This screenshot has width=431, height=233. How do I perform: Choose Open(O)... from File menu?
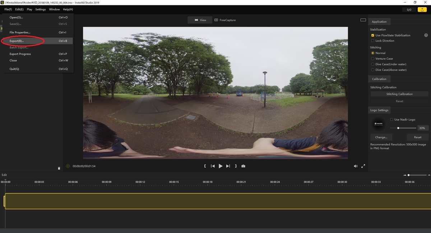coord(38,17)
